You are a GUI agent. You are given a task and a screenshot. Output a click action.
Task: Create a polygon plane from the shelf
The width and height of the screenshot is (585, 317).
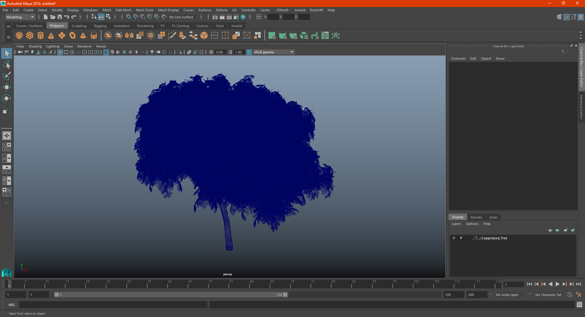62,36
